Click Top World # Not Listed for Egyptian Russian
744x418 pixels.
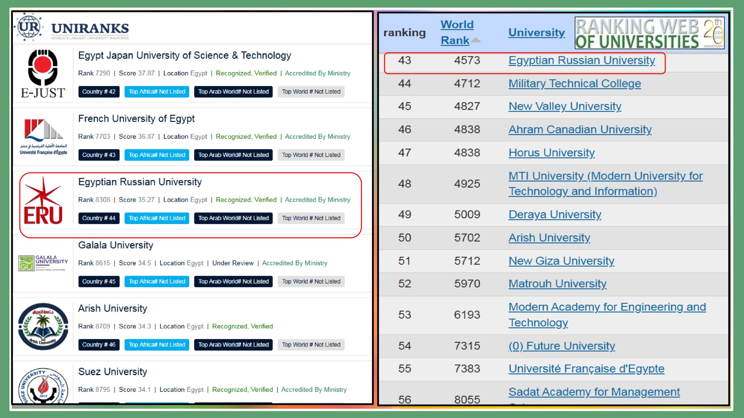[x=311, y=218]
